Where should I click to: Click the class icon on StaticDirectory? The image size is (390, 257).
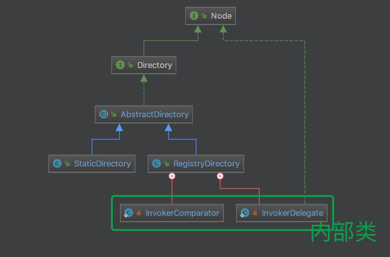coord(57,163)
